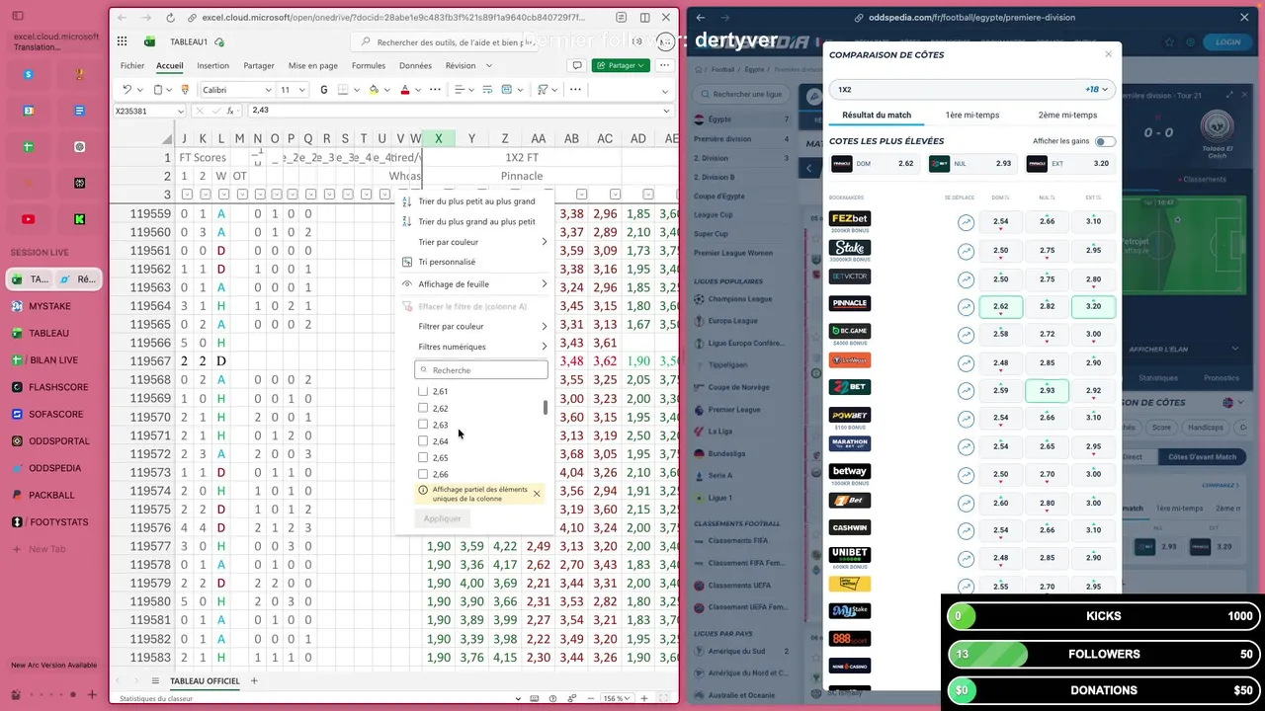The height and width of the screenshot is (711, 1265).
Task: Dismiss the Affichage partiel warning
Action: click(x=537, y=494)
